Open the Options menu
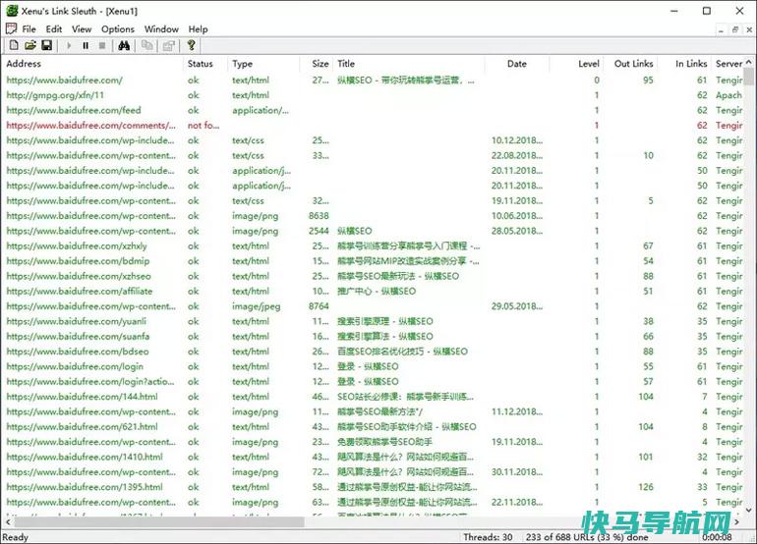Screen dimensions: 757x544 click(118, 28)
